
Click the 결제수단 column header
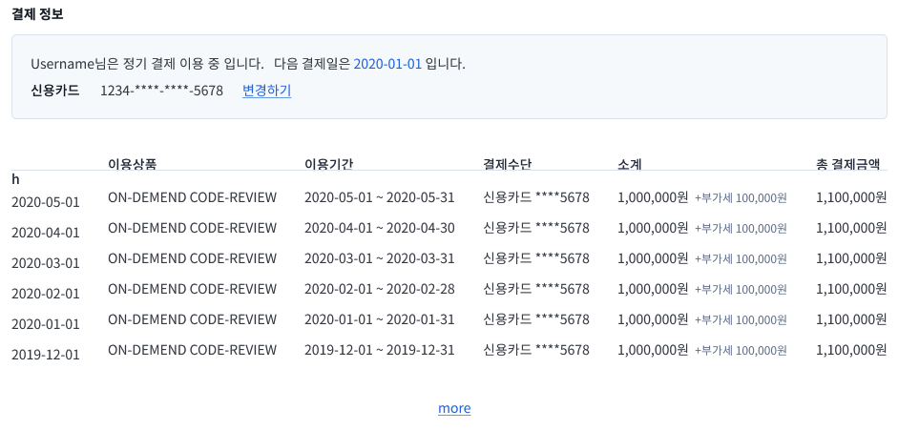click(x=508, y=164)
